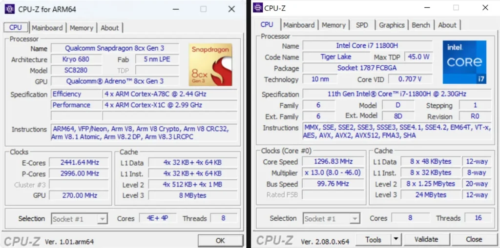This screenshot has width=500, height=248.
Task: Click the Ver. 2.08.0.x64 version text
Action: tap(325, 241)
